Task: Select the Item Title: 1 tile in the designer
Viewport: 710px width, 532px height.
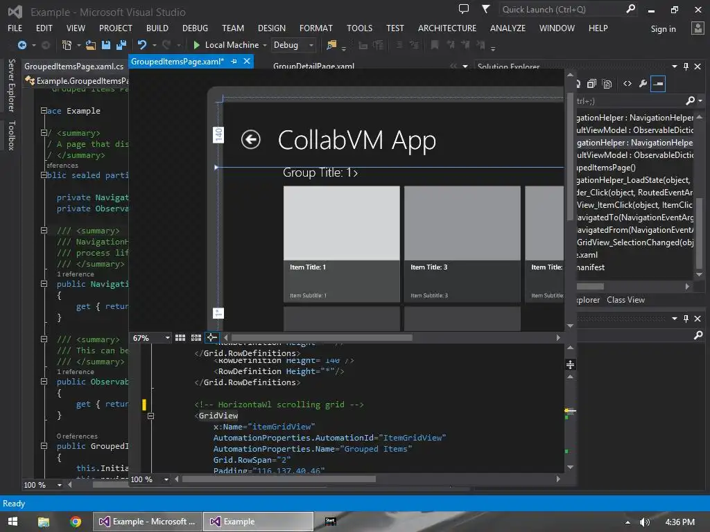Action: click(341, 244)
